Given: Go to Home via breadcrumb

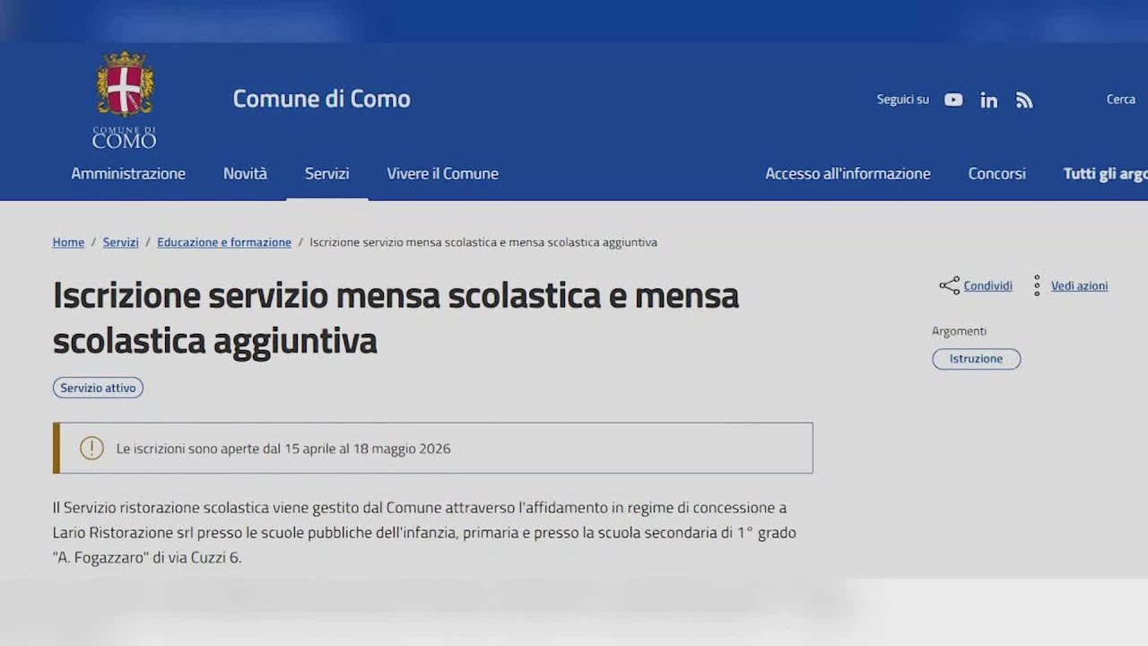Looking at the screenshot, I should tap(68, 241).
